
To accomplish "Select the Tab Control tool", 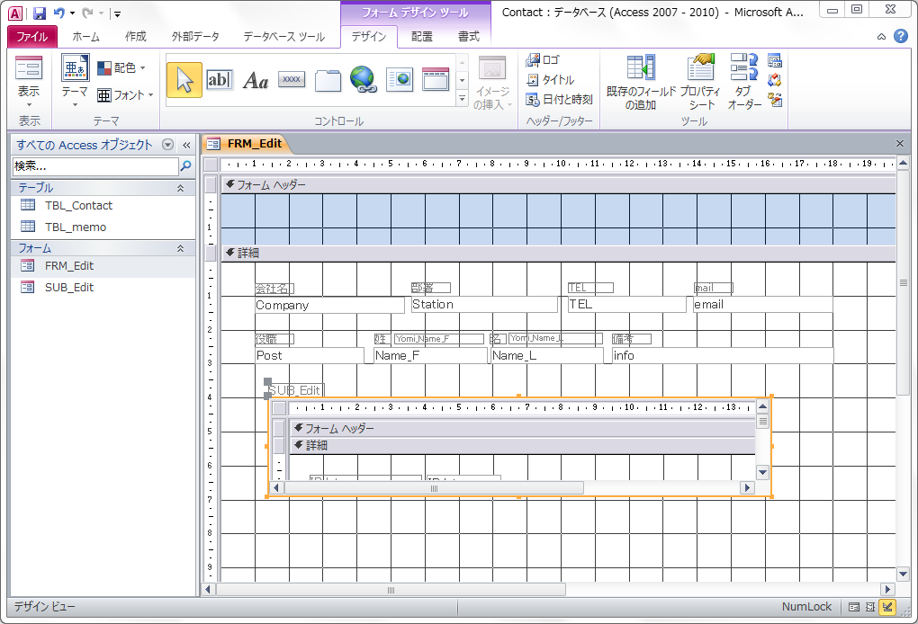I will 328,80.
